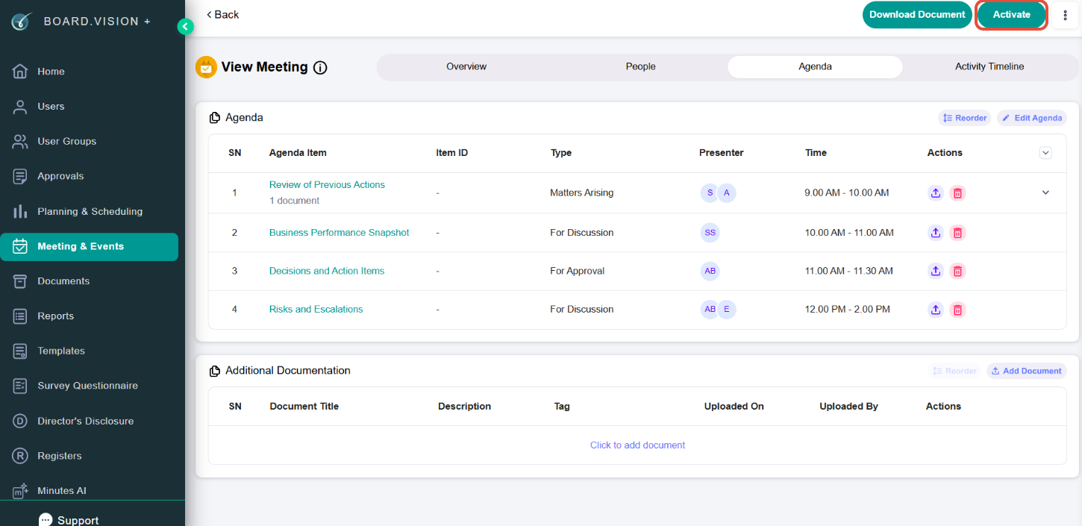Open the Risks and Escalations link
1082x526 pixels.
(x=316, y=310)
